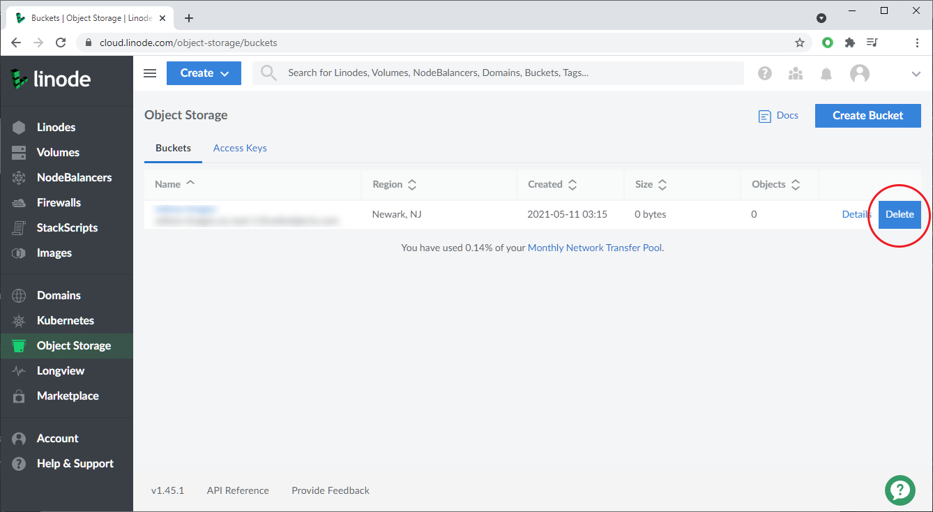The height and width of the screenshot is (512, 933).
Task: Sort buckets by Created column
Action: point(552,184)
